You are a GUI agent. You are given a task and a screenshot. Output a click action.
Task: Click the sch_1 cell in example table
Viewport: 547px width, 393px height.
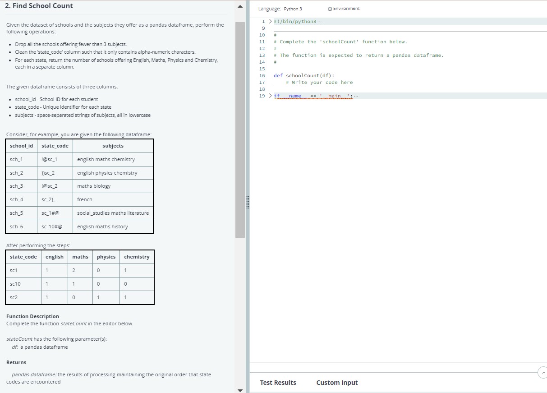[17, 159]
